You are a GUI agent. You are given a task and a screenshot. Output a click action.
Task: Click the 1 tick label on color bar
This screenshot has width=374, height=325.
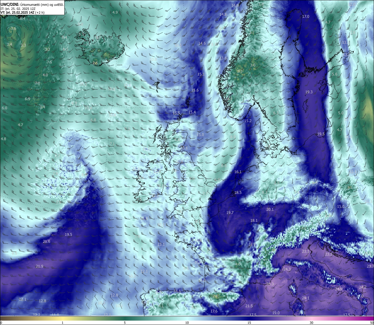(63, 322)
